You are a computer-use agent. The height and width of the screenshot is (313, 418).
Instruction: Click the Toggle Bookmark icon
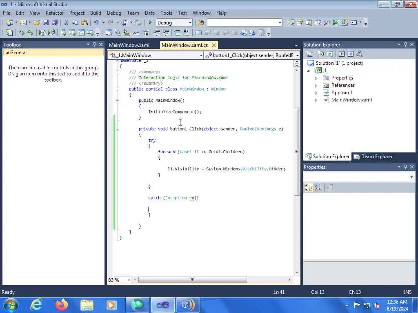point(198,33)
